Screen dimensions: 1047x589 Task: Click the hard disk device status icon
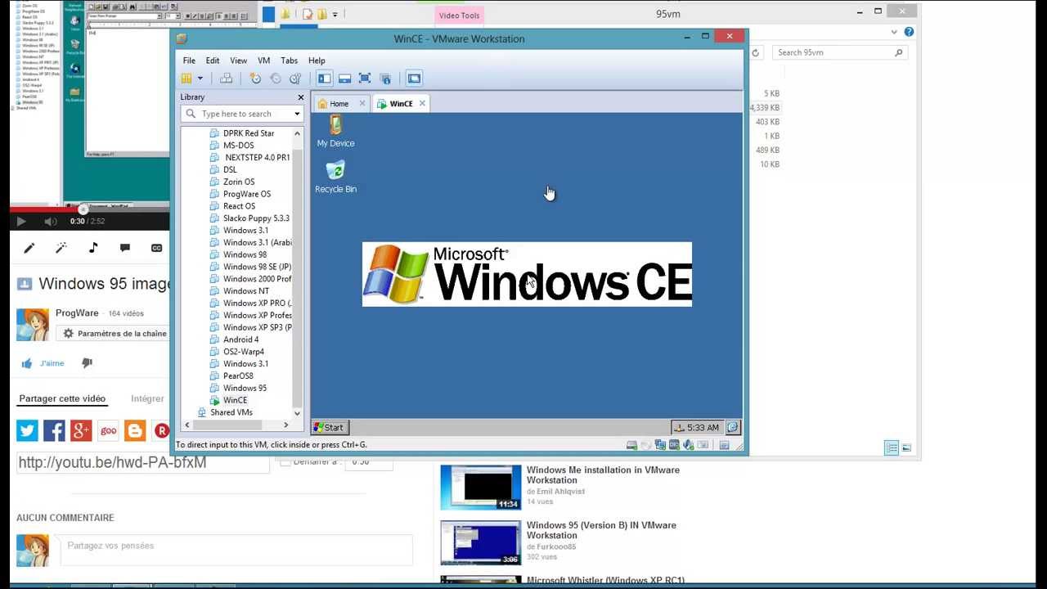[x=631, y=445]
